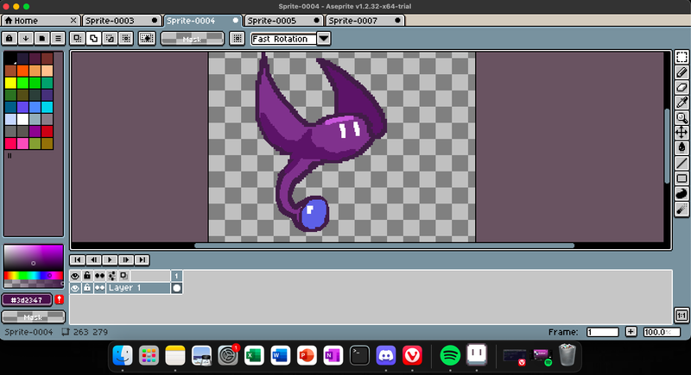This screenshot has width=691, height=375.
Task: Open the palette options menu icon
Action: click(x=58, y=38)
